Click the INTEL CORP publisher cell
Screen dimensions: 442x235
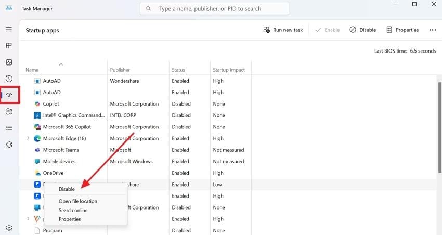[123, 115]
